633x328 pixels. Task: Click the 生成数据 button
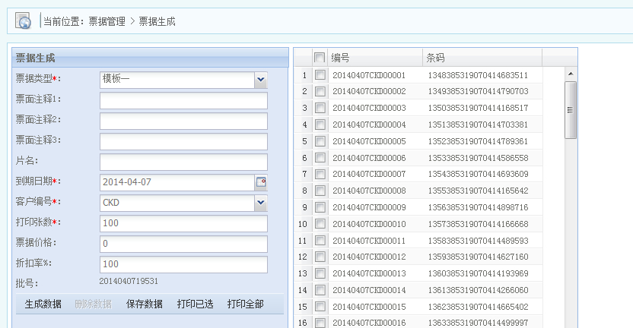click(43, 304)
